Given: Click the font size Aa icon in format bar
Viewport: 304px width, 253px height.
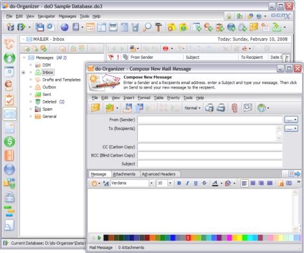Looking at the screenshot, I should click(x=105, y=183).
